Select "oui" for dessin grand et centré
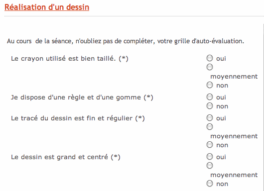Image resolution: width=264 pixels, height=191 pixels. (x=210, y=156)
